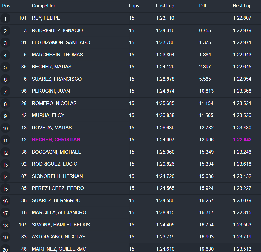This screenshot has height=252, width=261.
Task: Select highlighted competitor BECHER, CHRISTIAN
Action: point(56,139)
